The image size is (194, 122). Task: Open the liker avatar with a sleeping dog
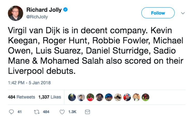118,97
